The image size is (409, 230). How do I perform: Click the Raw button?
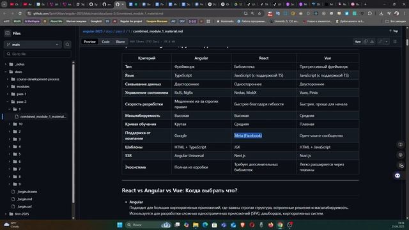click(358, 42)
